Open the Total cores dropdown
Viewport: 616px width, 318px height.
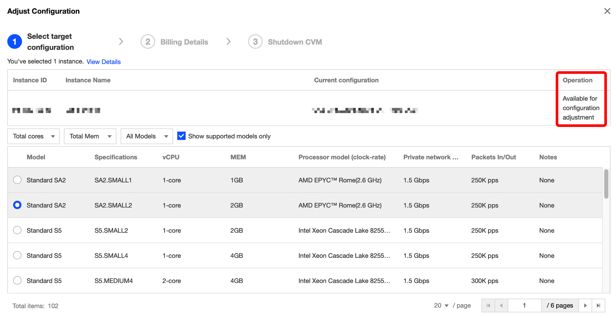coord(33,136)
